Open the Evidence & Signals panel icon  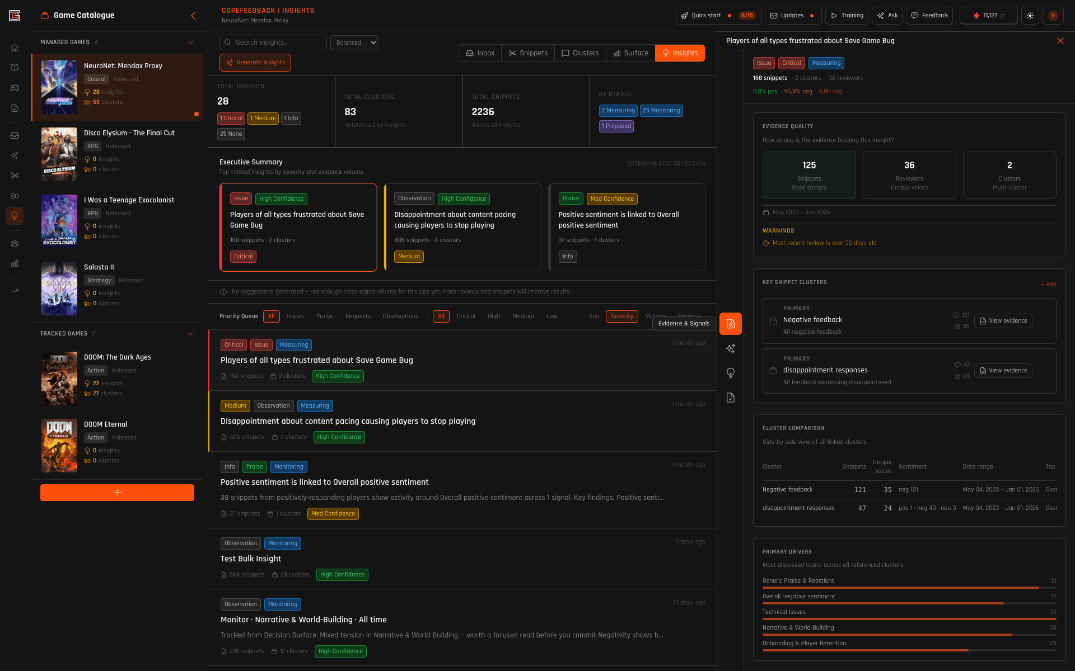coord(731,324)
